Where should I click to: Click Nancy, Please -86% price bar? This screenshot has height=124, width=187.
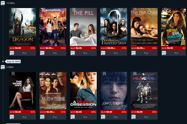click(114, 112)
